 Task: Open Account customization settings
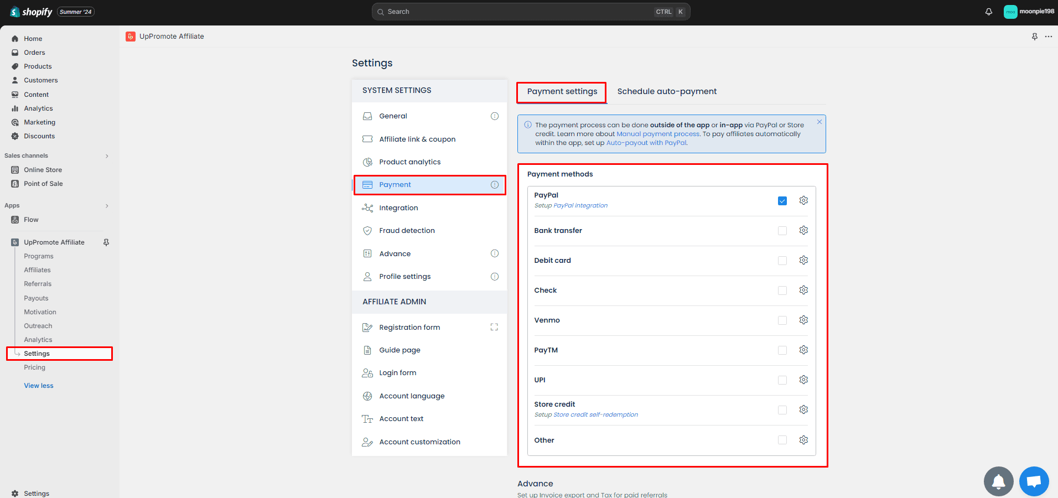click(429, 442)
